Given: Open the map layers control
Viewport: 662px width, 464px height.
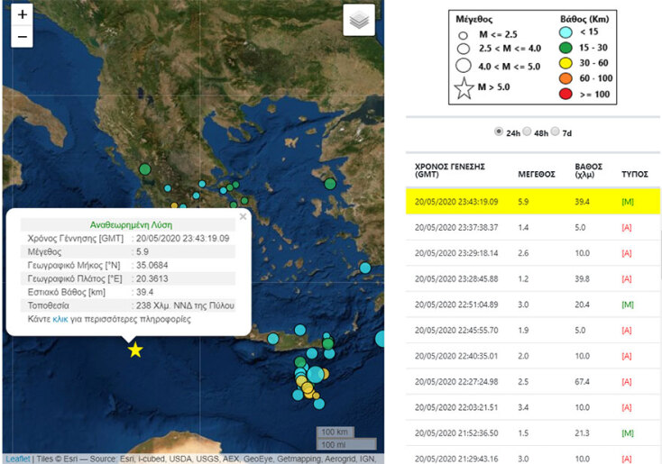Looking at the screenshot, I should click(358, 21).
